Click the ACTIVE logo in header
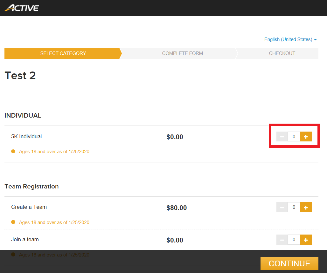Image resolution: width=327 pixels, height=273 pixels. click(x=22, y=8)
